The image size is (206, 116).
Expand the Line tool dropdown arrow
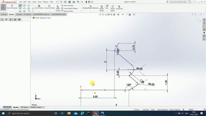pos(22,5)
